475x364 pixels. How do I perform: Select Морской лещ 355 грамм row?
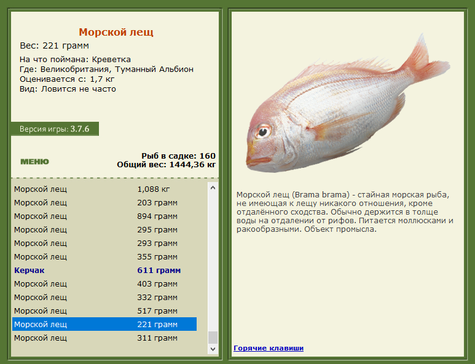[104, 257]
